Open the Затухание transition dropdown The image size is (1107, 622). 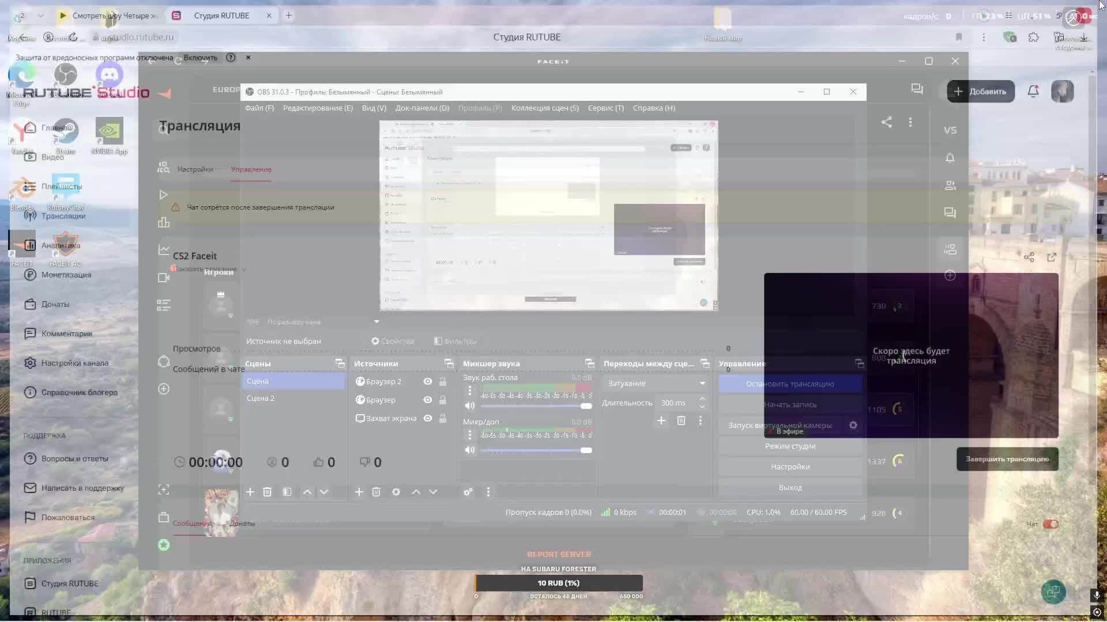coord(655,384)
